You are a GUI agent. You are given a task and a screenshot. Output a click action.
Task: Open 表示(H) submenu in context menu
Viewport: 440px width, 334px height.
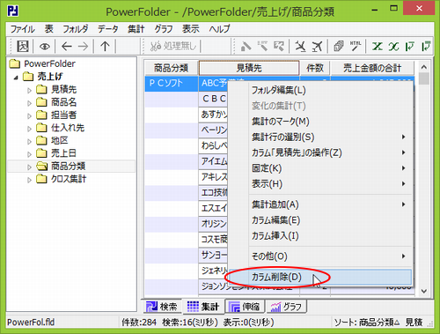click(x=320, y=183)
